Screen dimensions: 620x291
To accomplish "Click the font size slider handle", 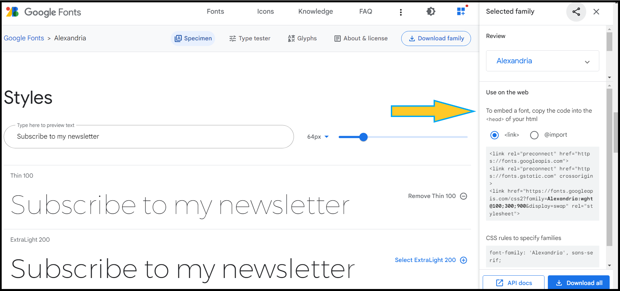I will point(363,137).
